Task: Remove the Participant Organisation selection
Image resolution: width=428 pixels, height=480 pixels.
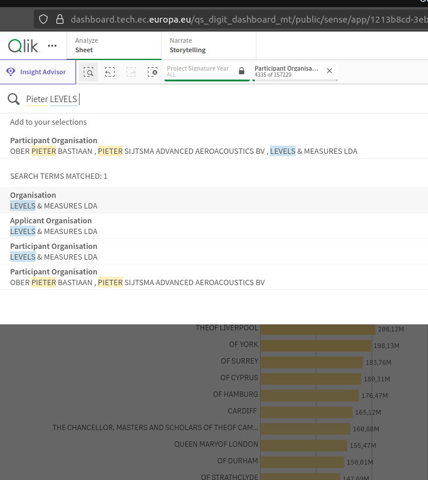Action: pyautogui.click(x=329, y=71)
